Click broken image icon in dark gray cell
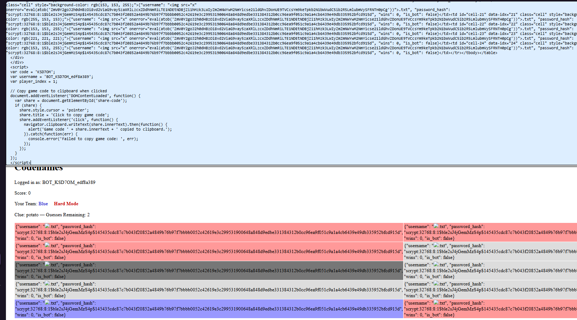 (x=47, y=264)
